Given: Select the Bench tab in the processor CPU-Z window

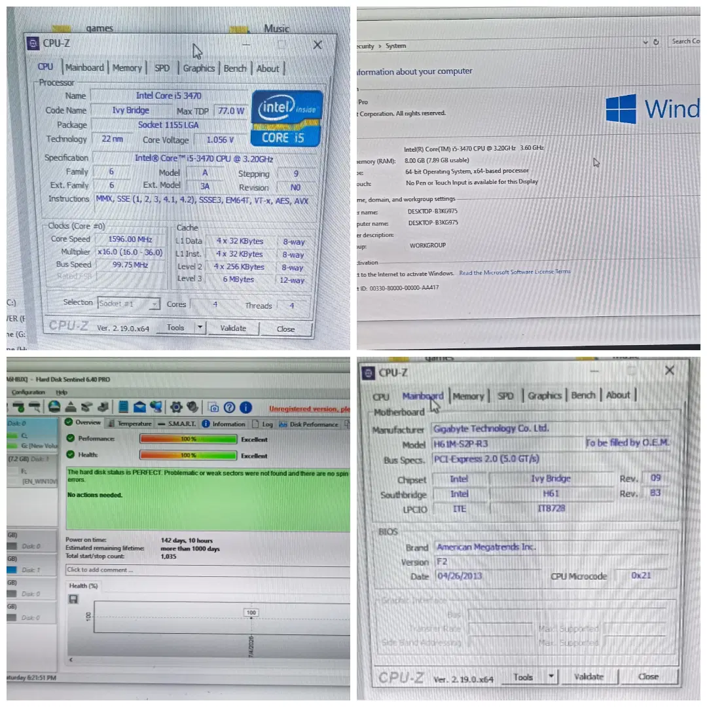Looking at the screenshot, I should pyautogui.click(x=235, y=69).
